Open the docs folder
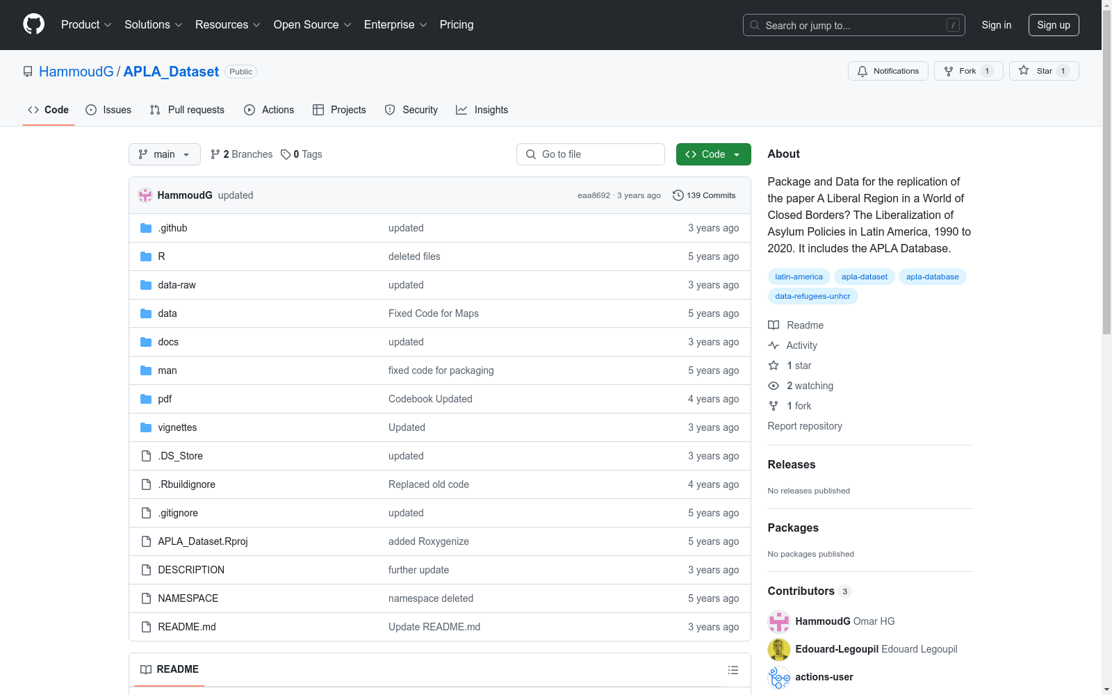Viewport: 1112px width, 695px height. tap(168, 342)
